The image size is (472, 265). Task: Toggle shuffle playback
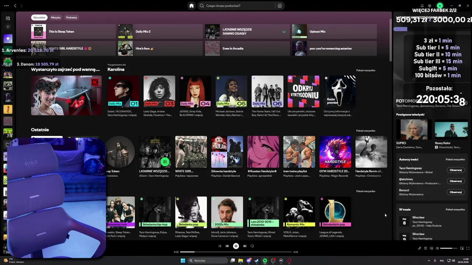pos(219,246)
